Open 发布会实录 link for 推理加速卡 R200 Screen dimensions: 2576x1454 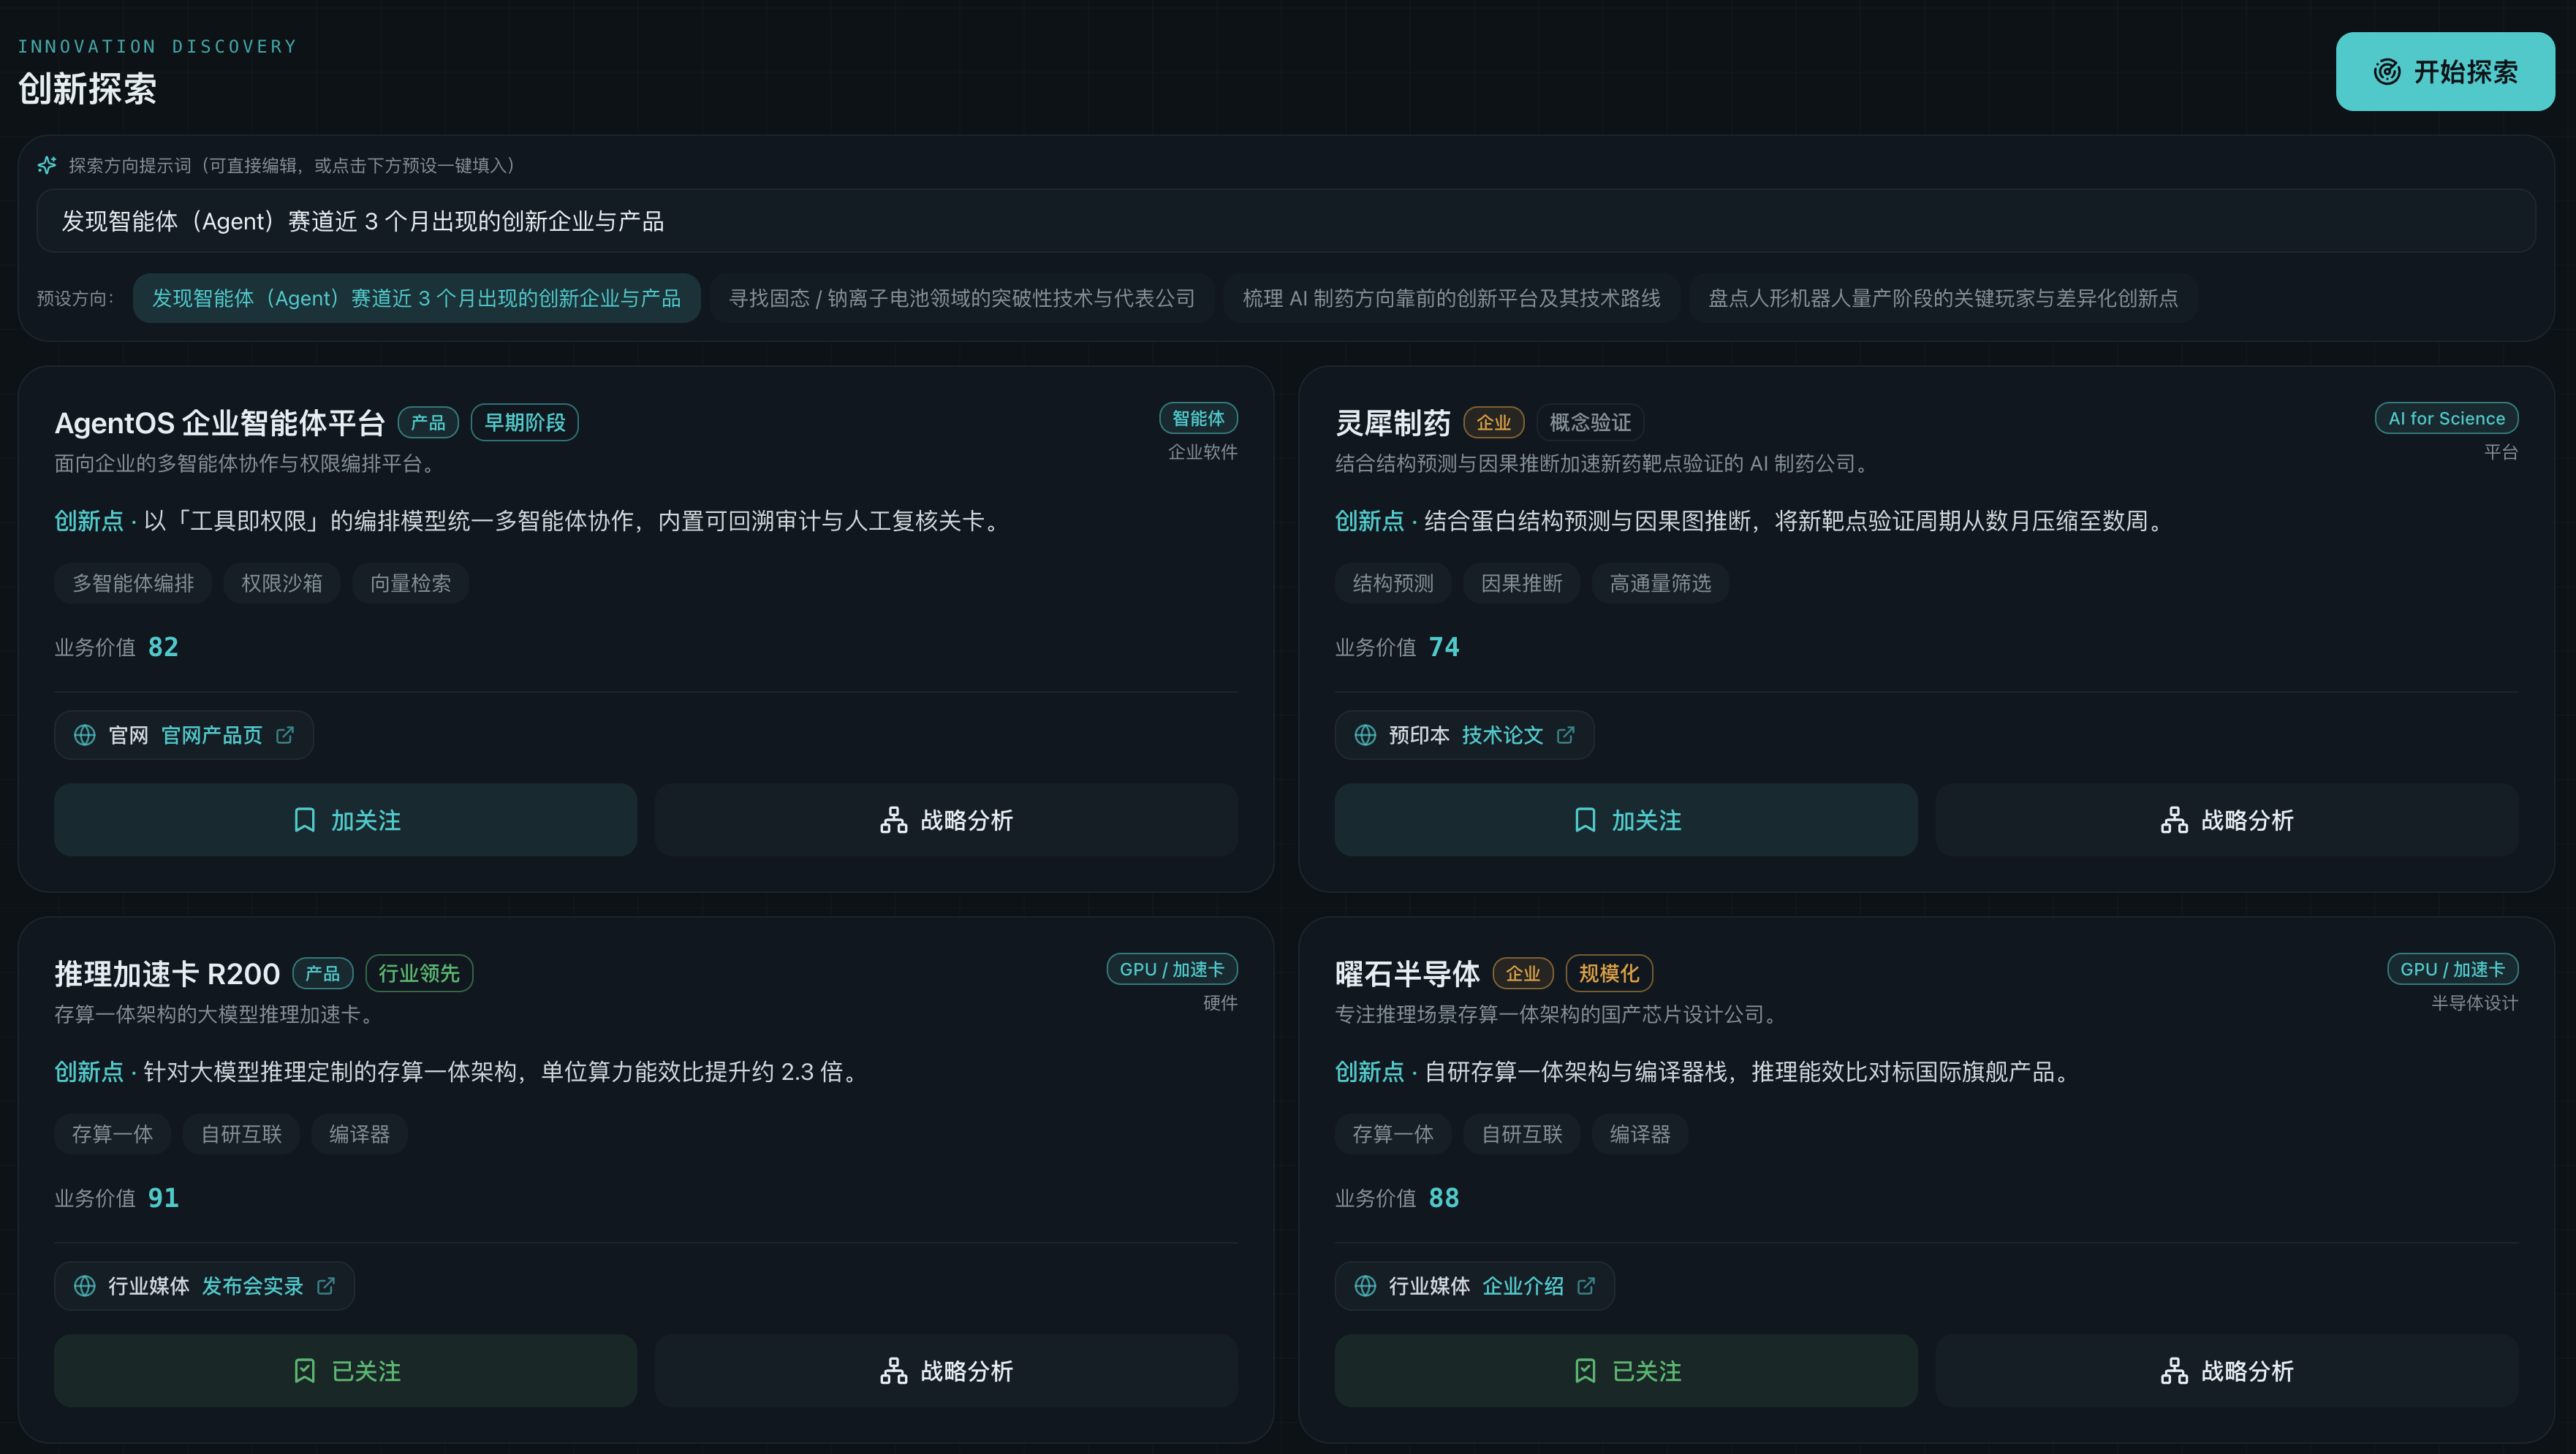click(252, 1286)
